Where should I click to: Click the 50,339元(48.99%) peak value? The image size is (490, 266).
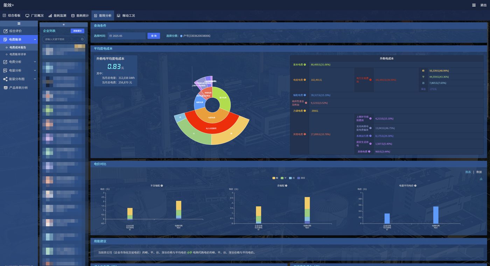pyautogui.click(x=439, y=71)
